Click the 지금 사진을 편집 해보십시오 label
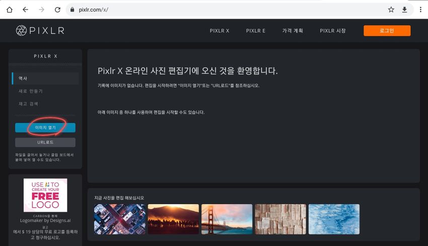This screenshot has height=246, width=428. click(x=119, y=198)
